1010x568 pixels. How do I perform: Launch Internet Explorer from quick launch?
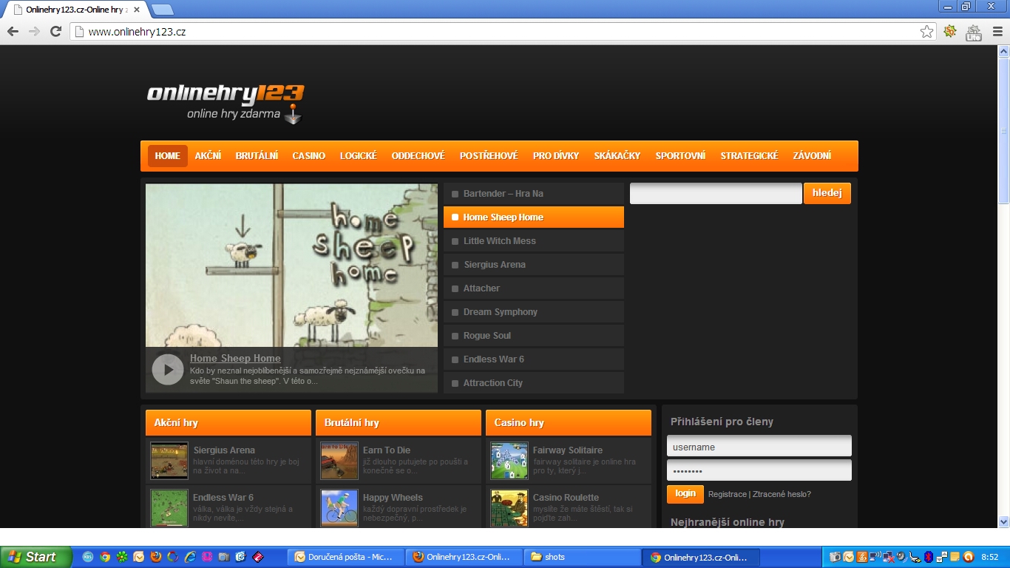point(190,557)
